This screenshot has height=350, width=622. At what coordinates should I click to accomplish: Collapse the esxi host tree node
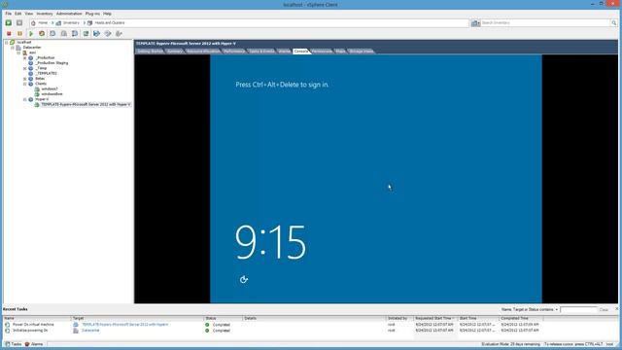tap(18, 52)
